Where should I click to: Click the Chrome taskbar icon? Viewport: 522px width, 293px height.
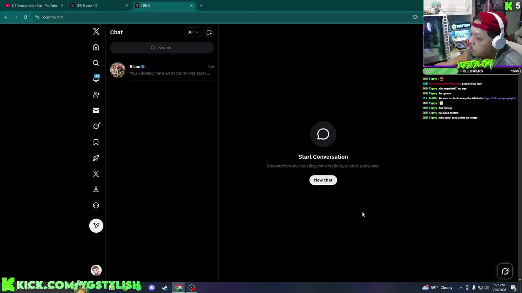[x=179, y=288]
